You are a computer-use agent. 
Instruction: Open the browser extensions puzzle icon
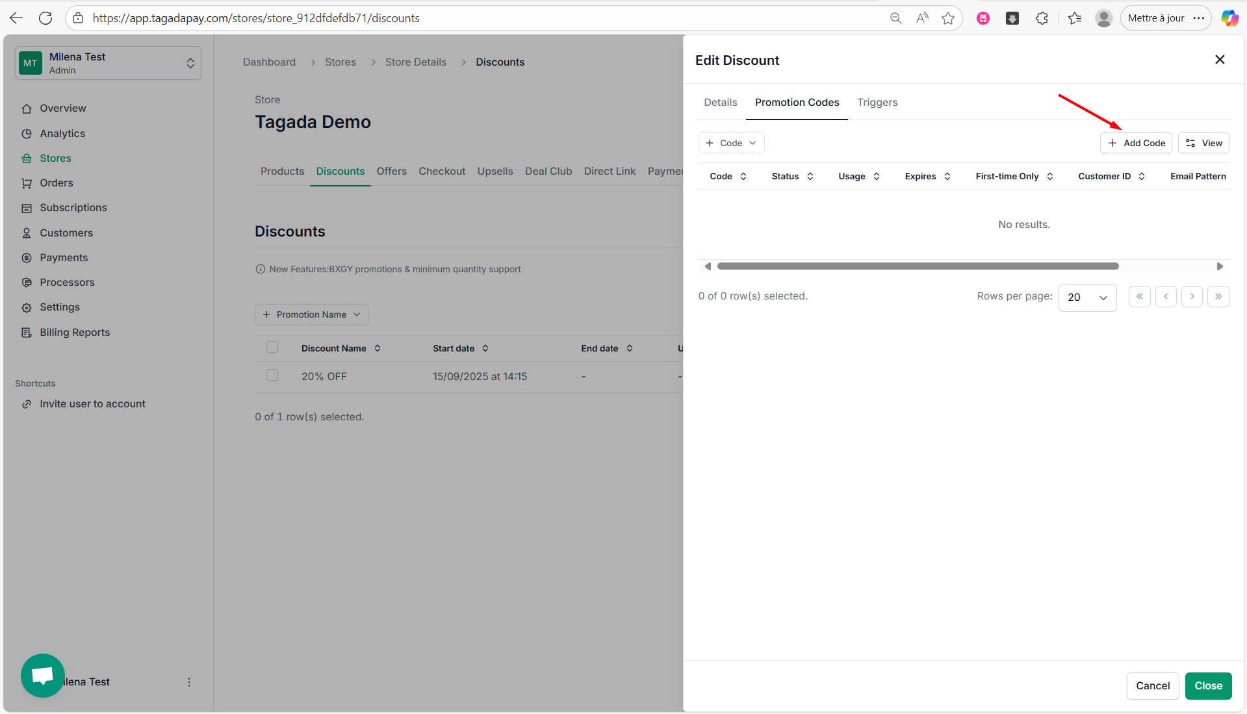tap(1042, 18)
